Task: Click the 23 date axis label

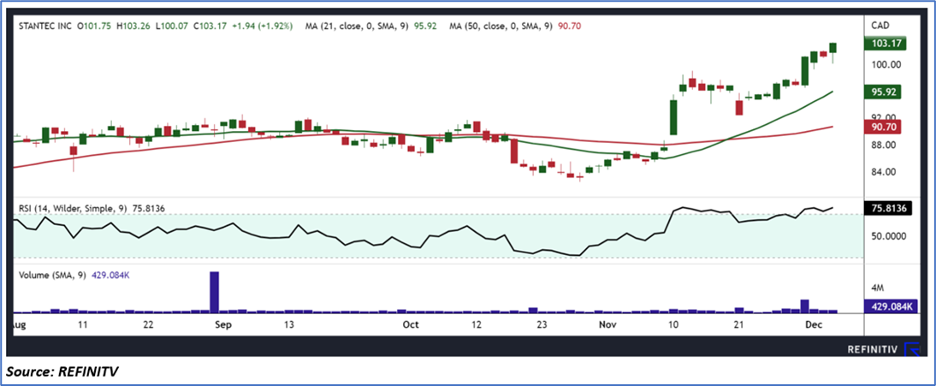Action: point(542,324)
